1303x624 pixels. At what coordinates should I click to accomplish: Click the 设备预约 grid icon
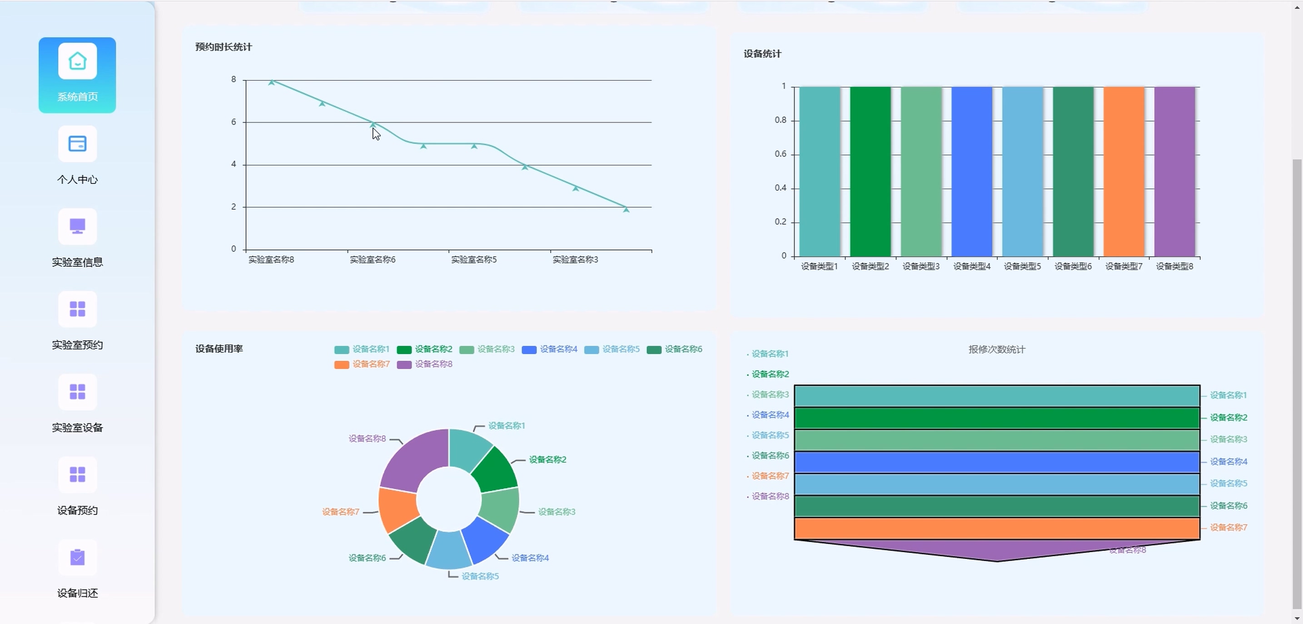point(77,474)
